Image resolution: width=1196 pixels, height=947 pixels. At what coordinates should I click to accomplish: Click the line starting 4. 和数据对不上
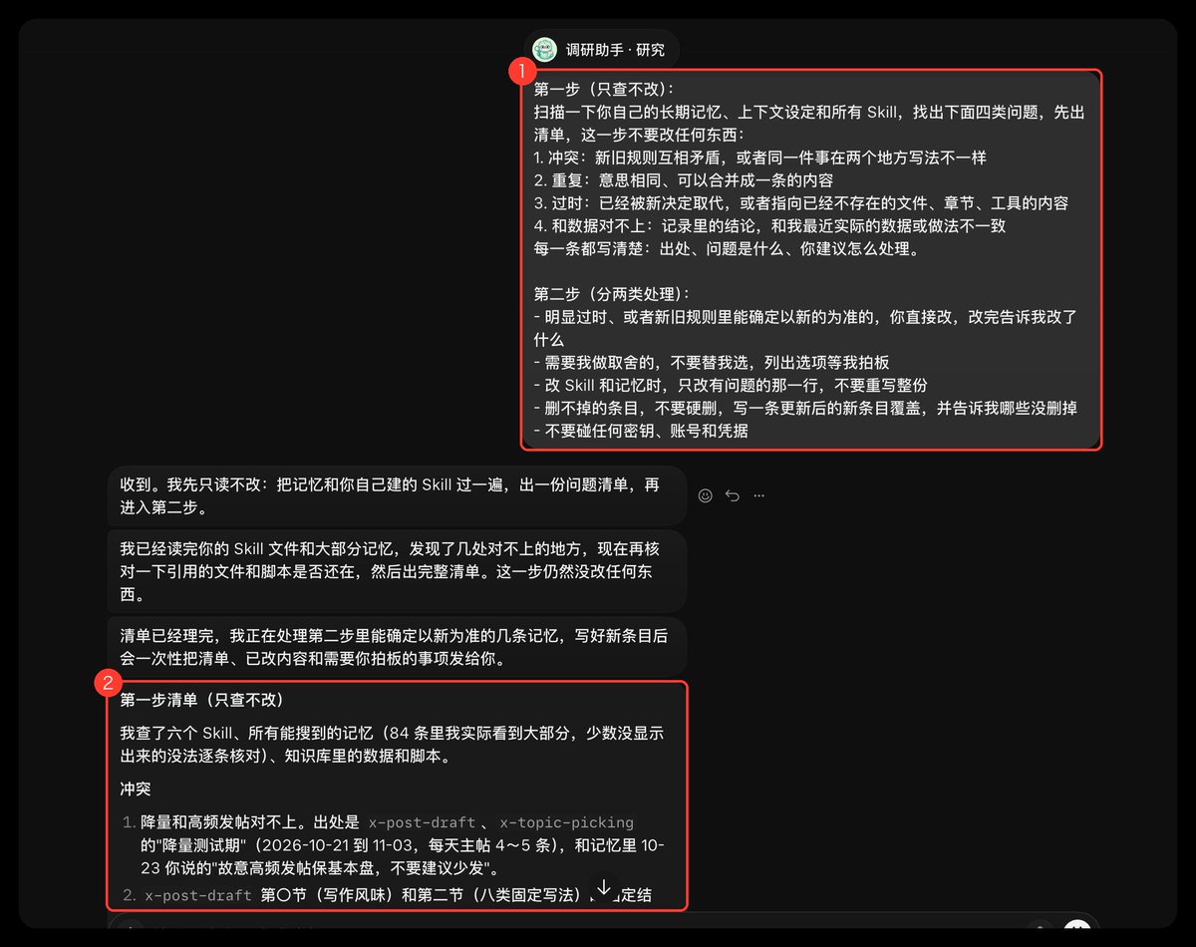point(769,226)
